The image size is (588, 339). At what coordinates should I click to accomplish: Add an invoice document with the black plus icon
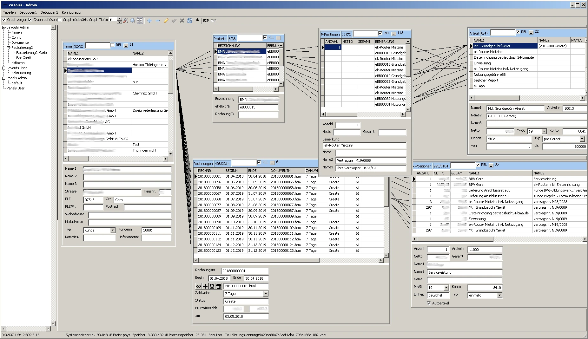205,286
